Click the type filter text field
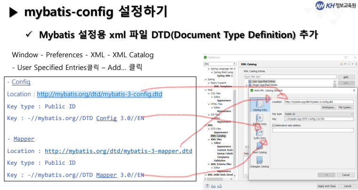This screenshot has width=358, height=190. click(x=290, y=77)
